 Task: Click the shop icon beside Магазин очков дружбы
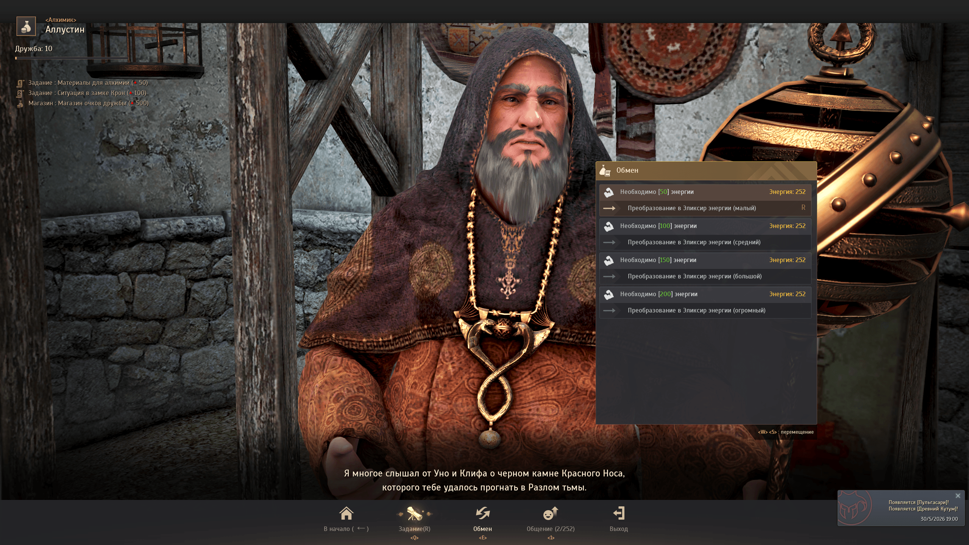point(20,104)
